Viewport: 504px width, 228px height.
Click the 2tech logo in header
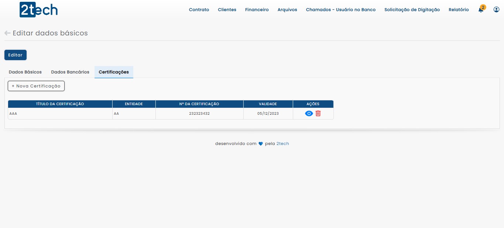38,10
